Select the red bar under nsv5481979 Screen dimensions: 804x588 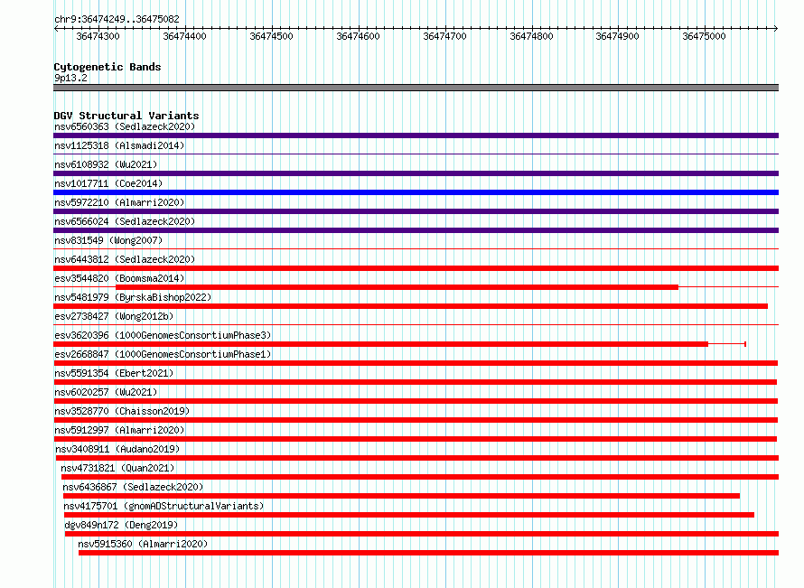pyautogui.click(x=410, y=306)
